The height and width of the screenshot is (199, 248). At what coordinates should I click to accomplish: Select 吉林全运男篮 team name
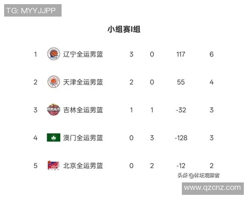coord(83,110)
